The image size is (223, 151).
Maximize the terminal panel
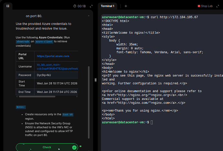click(219, 6)
